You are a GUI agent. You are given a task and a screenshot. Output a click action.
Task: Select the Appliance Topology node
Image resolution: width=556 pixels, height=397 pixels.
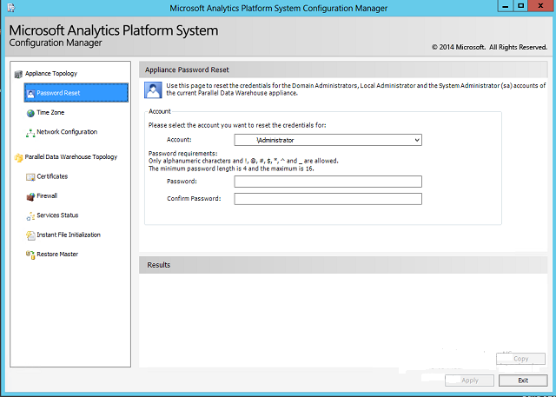[x=51, y=73]
